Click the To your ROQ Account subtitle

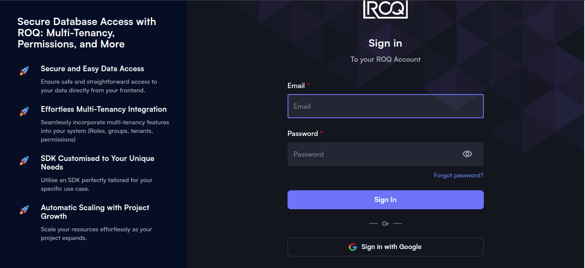point(385,60)
